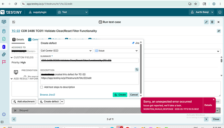Click into the Description text area
Screen dimensions: 224x128
tap(89, 78)
